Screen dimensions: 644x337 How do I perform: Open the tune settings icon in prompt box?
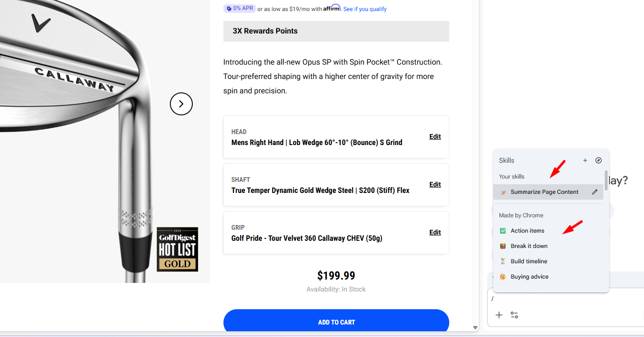514,315
